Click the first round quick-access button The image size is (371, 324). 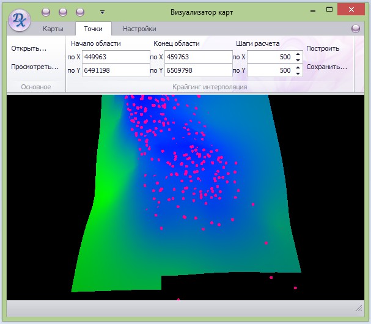46,12
